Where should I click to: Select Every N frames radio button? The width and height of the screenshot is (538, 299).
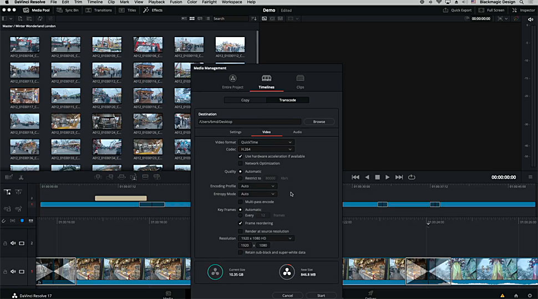(240, 215)
